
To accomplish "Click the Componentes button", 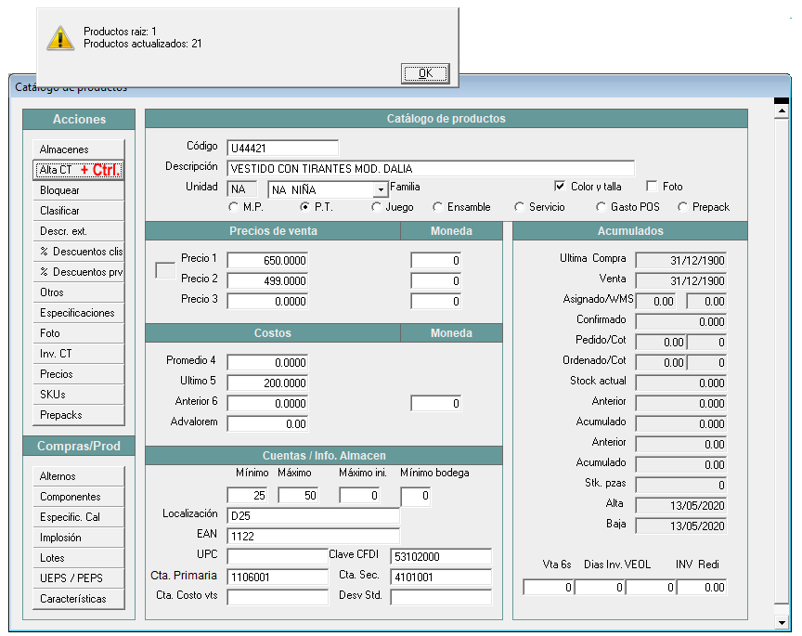I will tap(79, 497).
